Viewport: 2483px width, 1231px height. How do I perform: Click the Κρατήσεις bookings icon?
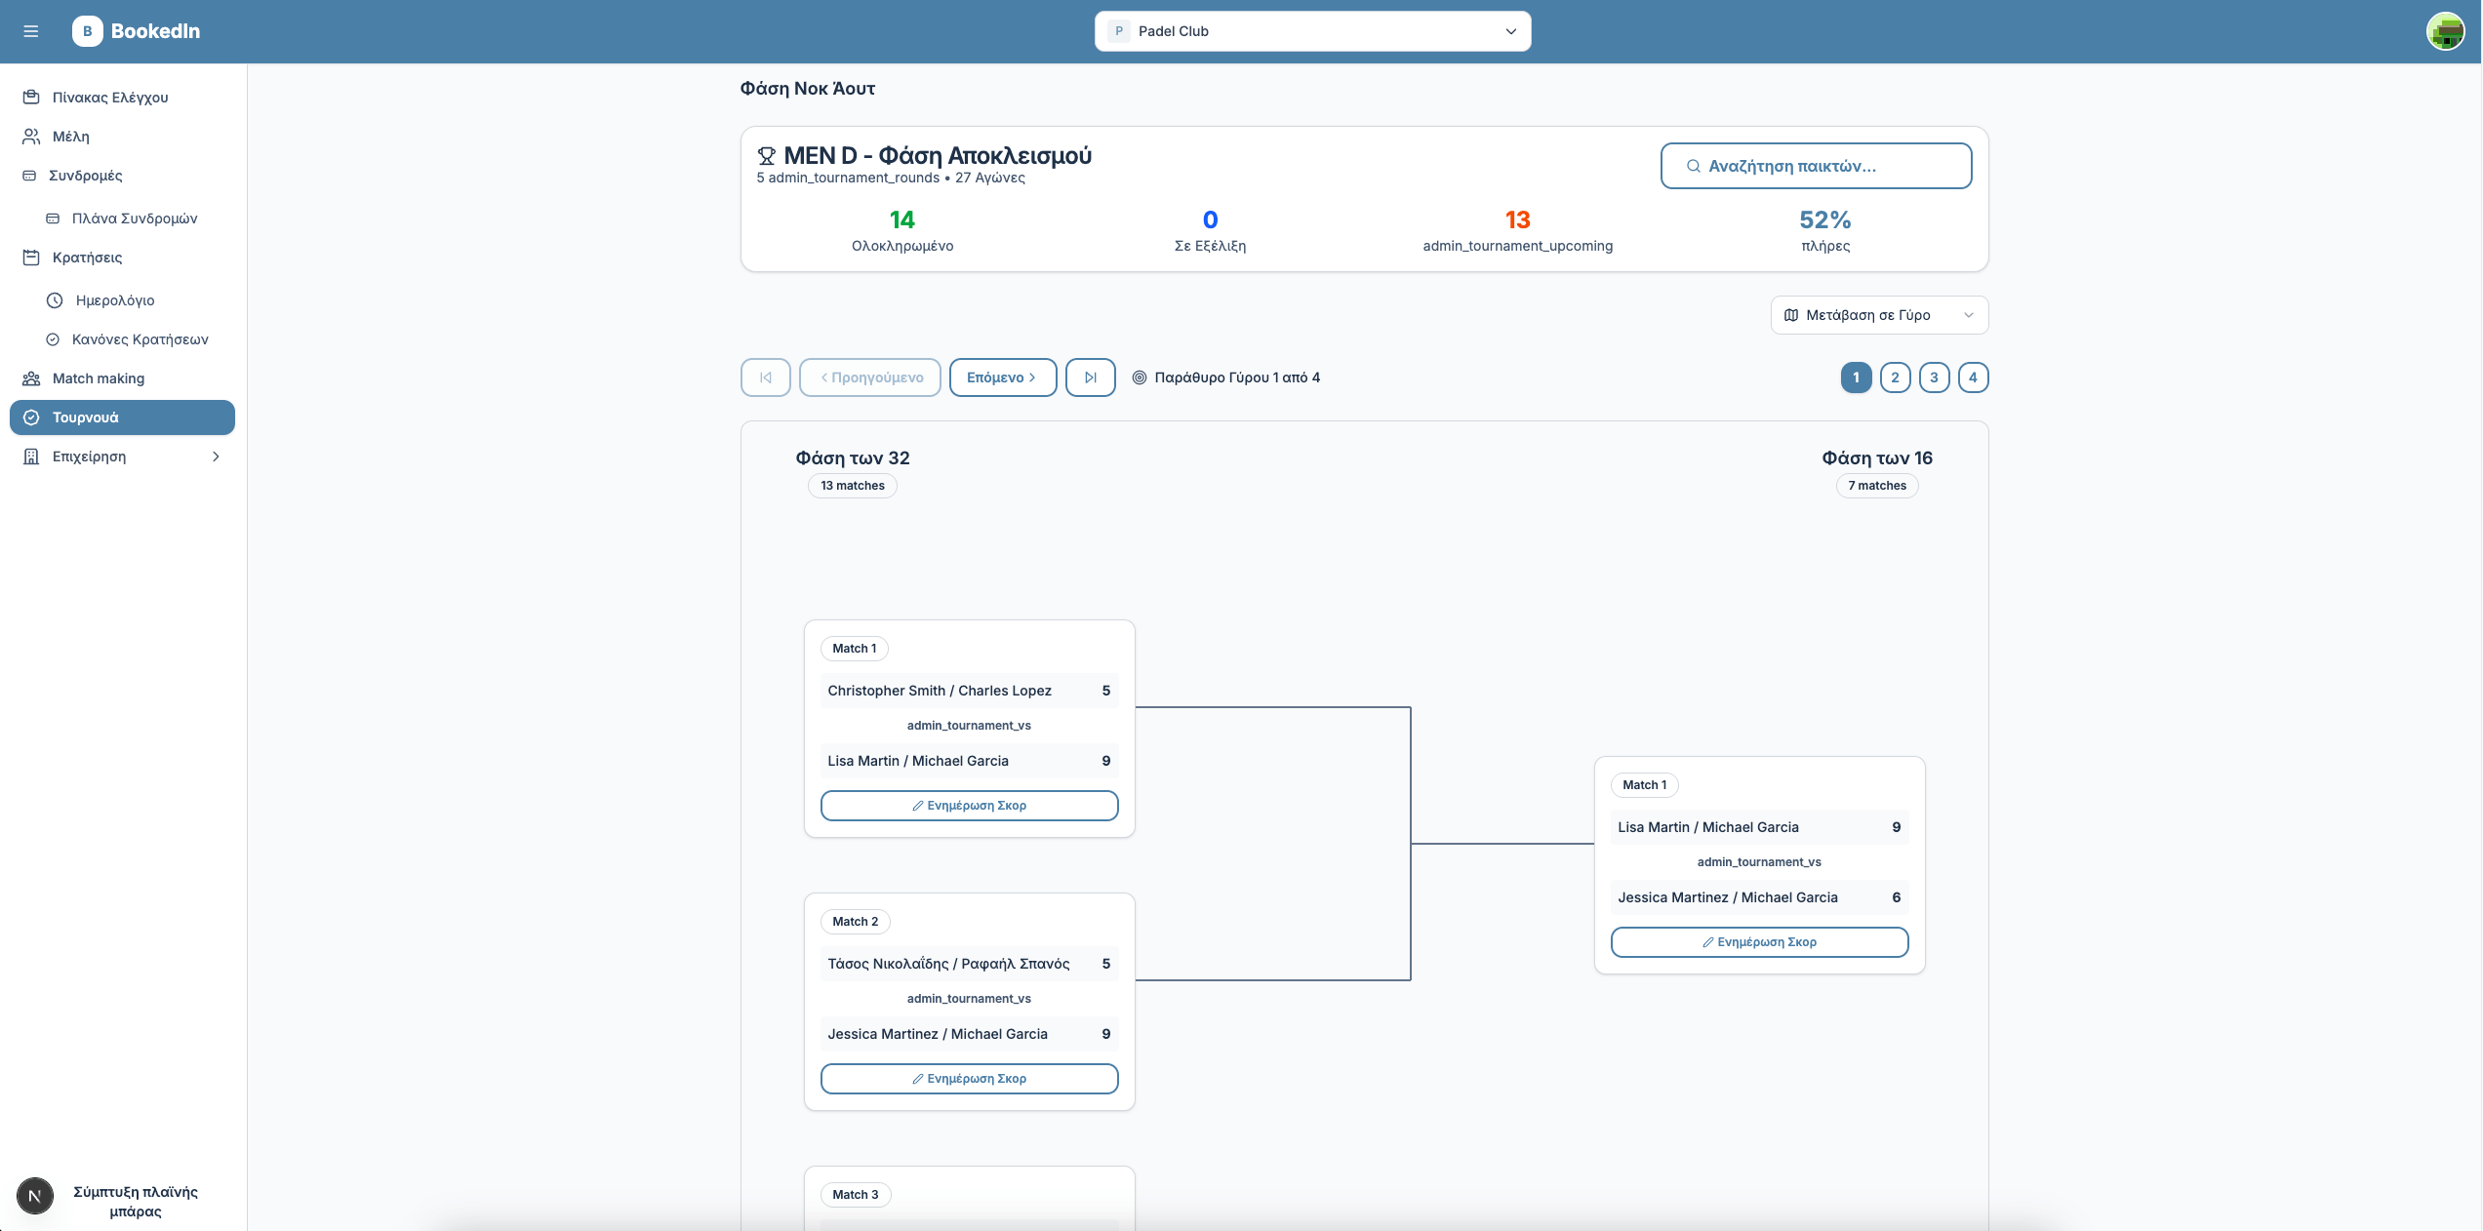click(x=30, y=257)
